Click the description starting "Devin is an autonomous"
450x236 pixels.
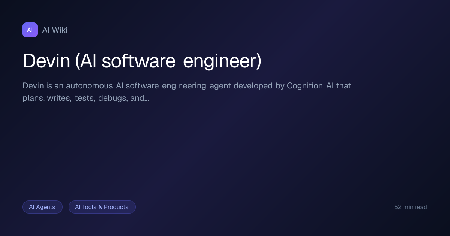click(x=187, y=92)
